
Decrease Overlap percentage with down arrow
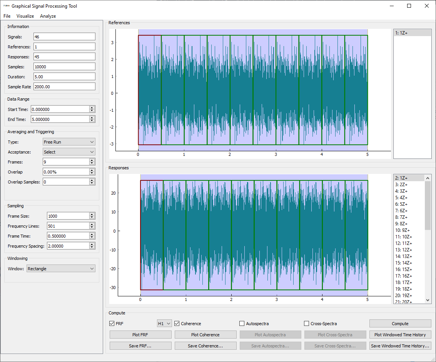click(x=92, y=174)
